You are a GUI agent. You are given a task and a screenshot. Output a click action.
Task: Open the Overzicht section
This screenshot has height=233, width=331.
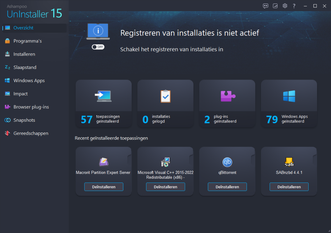pyautogui.click(x=34, y=28)
